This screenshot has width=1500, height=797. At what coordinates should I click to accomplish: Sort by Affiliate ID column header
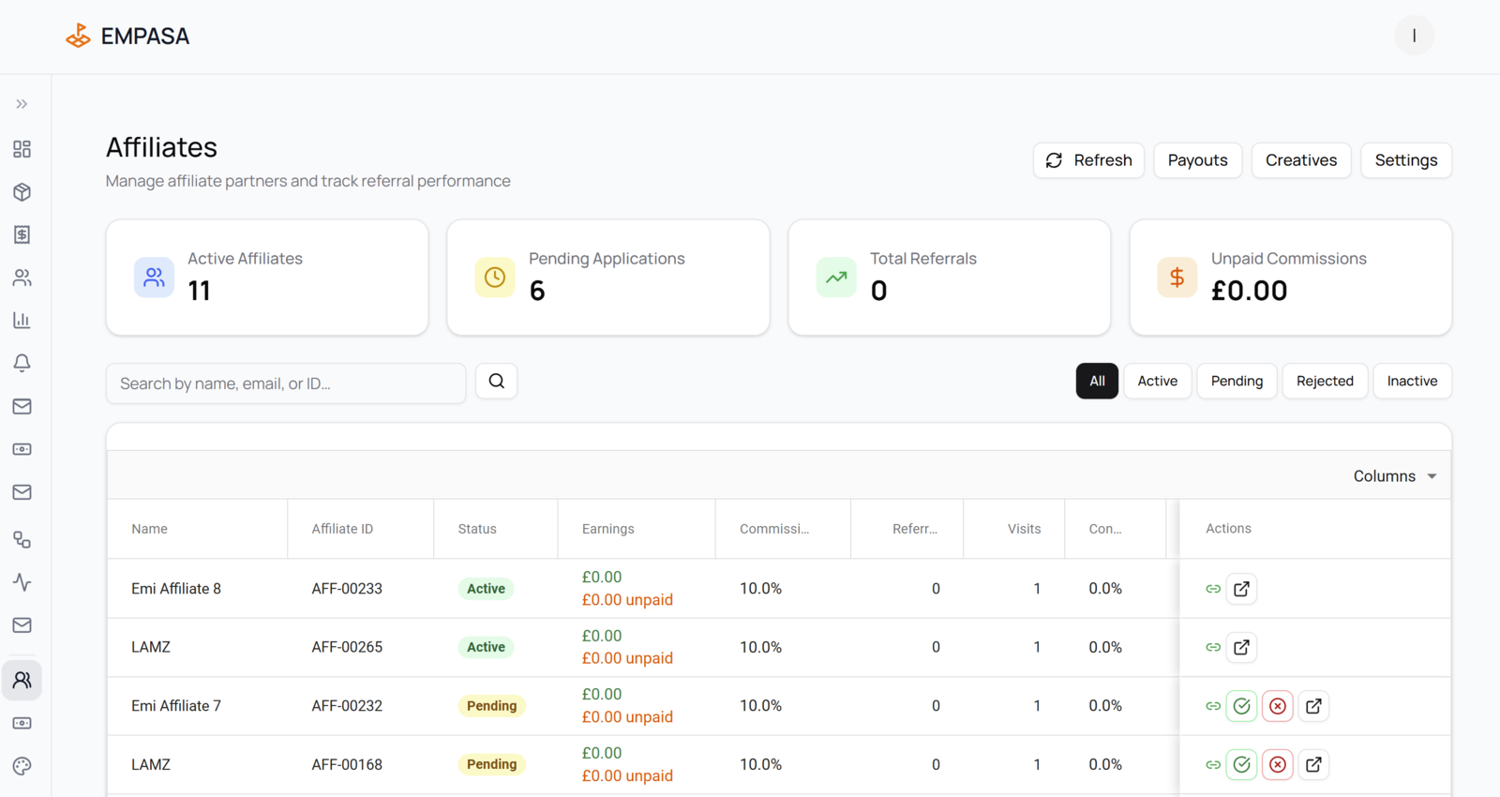tap(360, 529)
